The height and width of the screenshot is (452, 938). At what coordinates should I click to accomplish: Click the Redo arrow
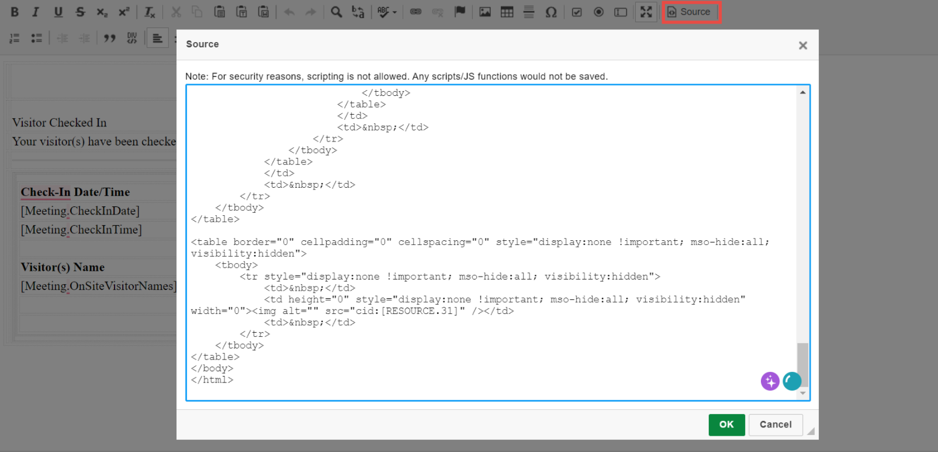coord(311,12)
